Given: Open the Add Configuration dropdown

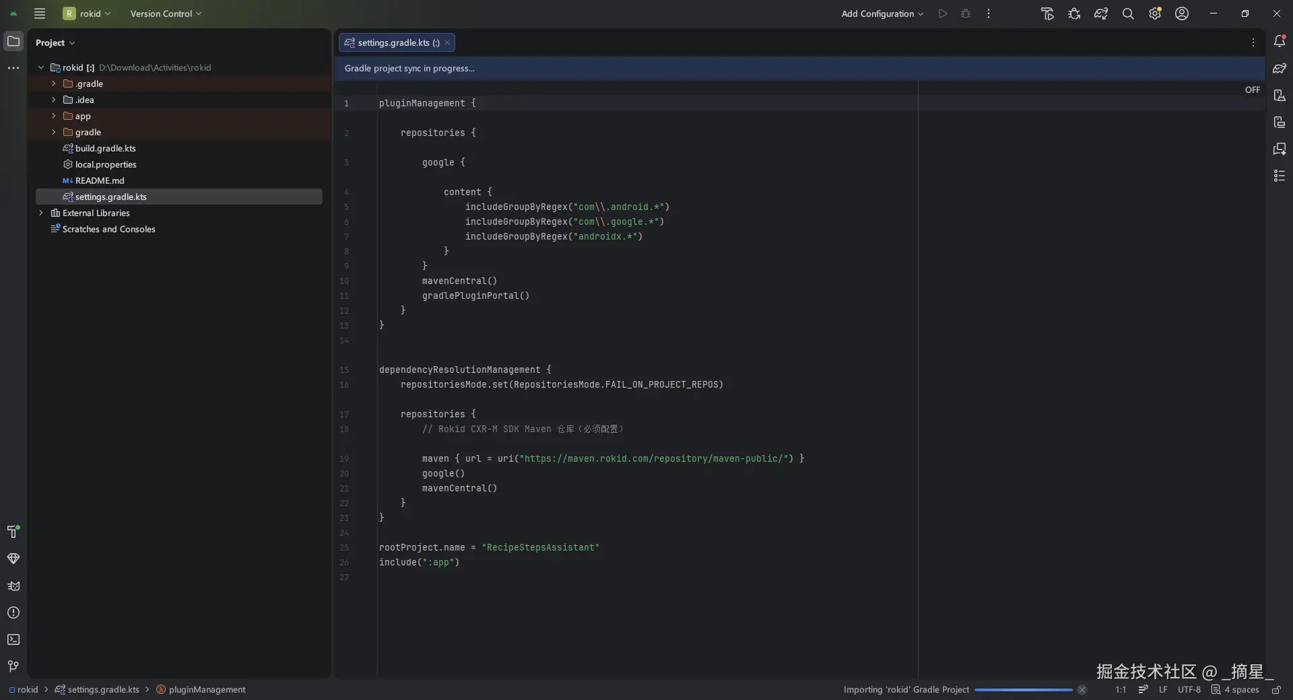Looking at the screenshot, I should [x=882, y=13].
